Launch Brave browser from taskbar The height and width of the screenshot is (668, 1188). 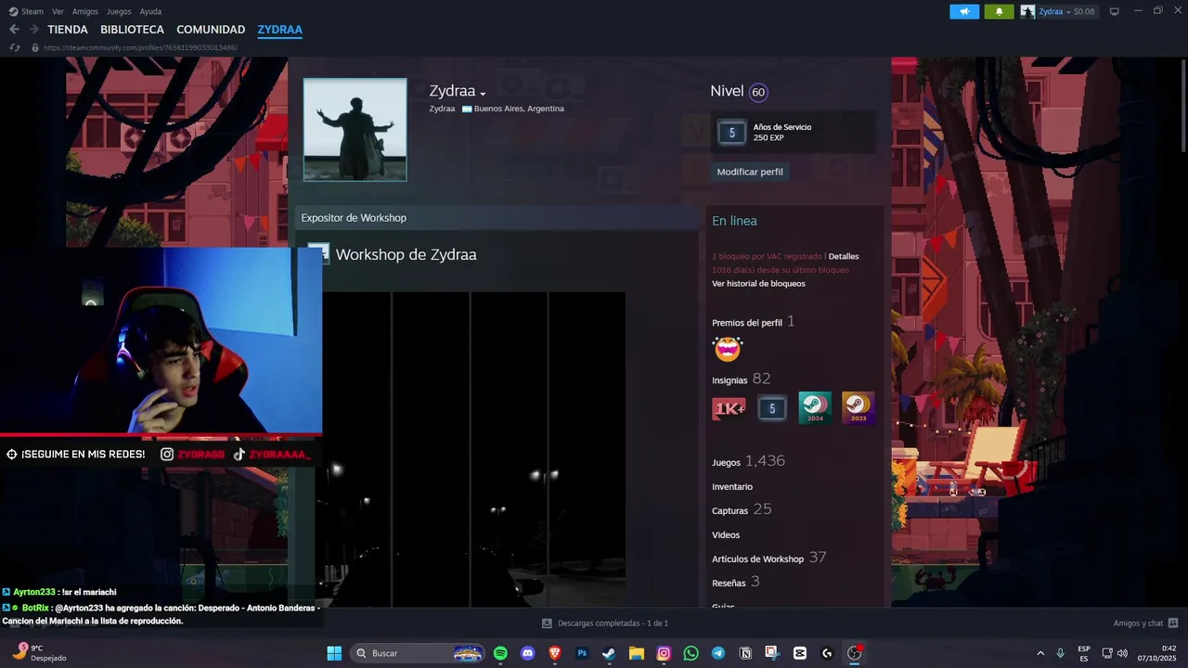tap(555, 653)
